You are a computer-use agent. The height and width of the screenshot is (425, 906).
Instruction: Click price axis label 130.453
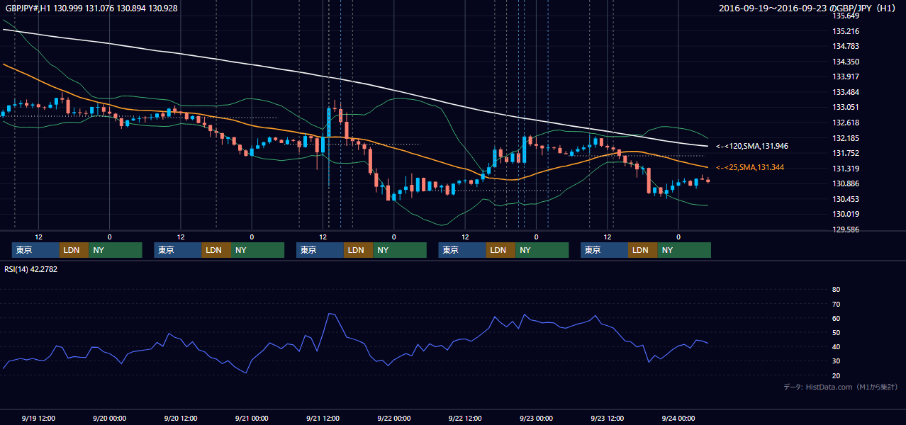pyautogui.click(x=845, y=199)
